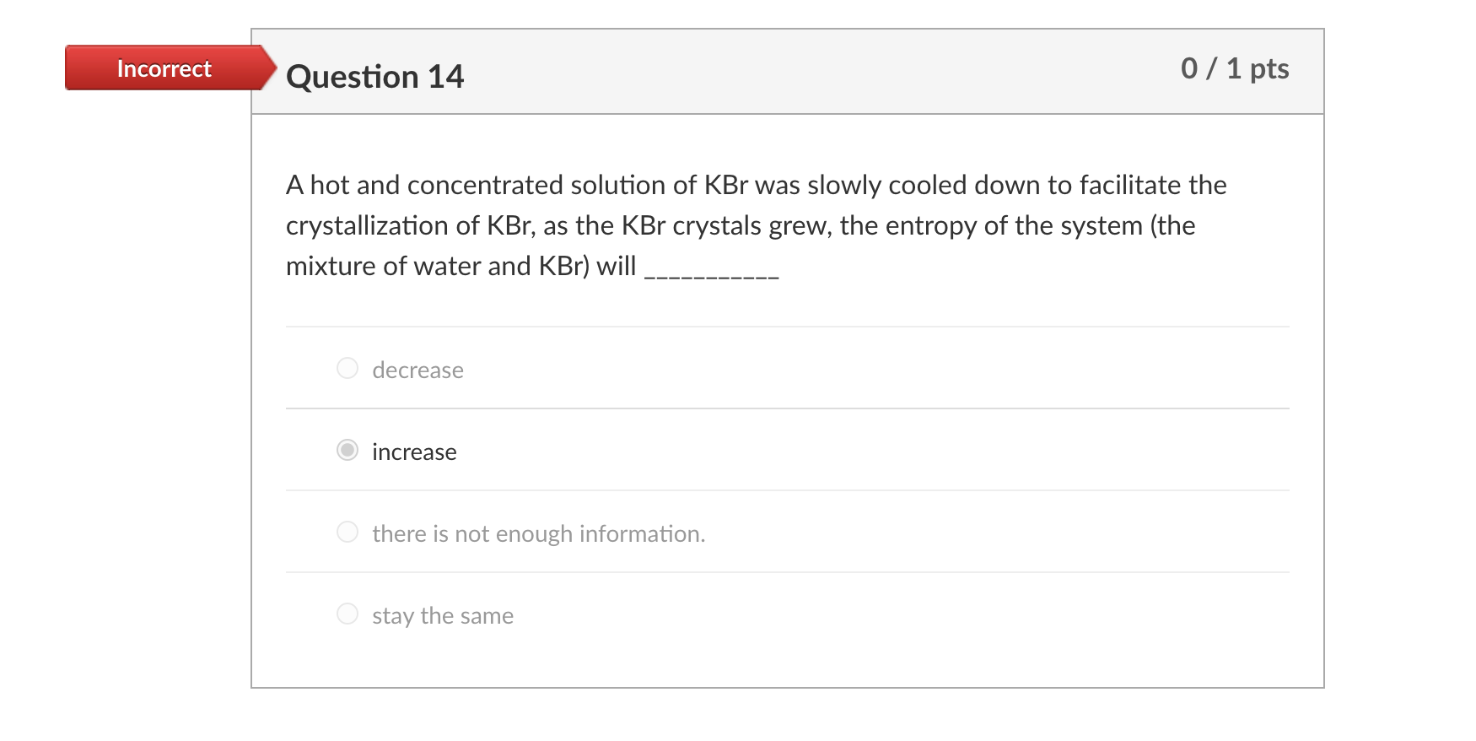Click 'mixture of water and KBr)' text
The height and width of the screenshot is (741, 1476).
pos(437,267)
